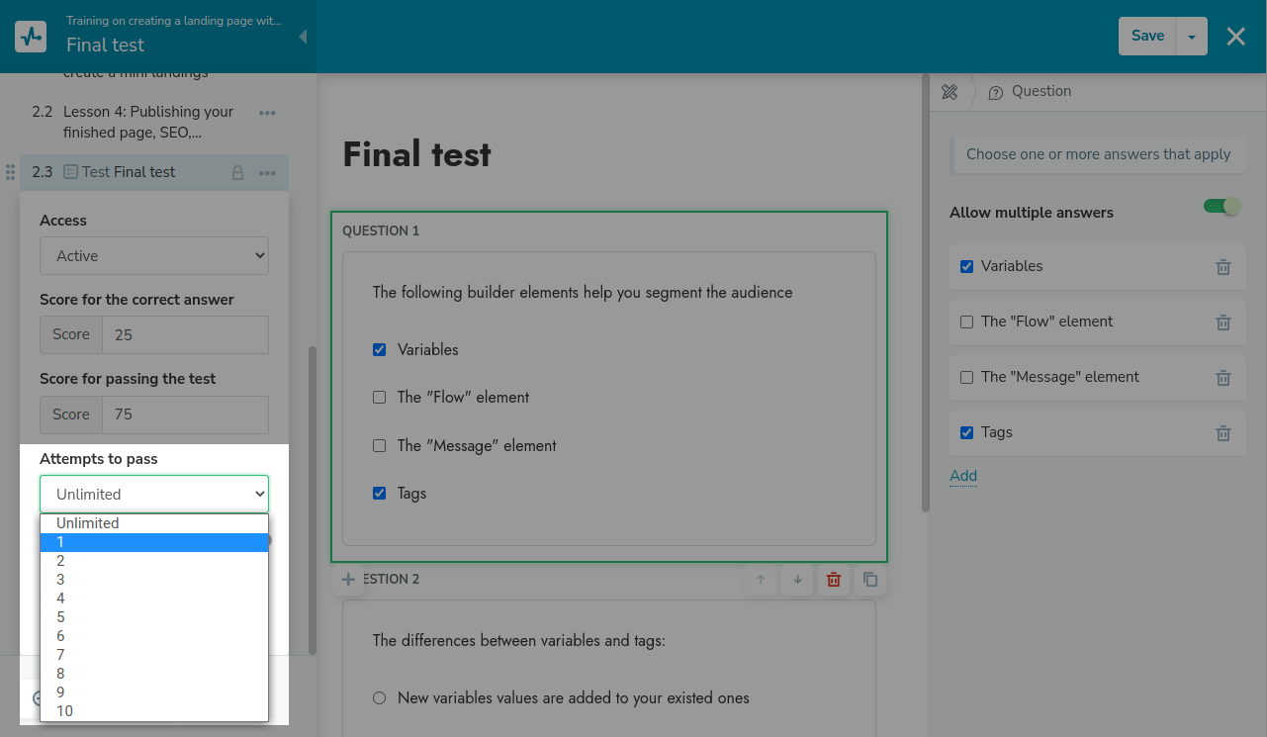Open the Access dropdown set to Active
This screenshot has height=737, width=1267.
tap(154, 256)
